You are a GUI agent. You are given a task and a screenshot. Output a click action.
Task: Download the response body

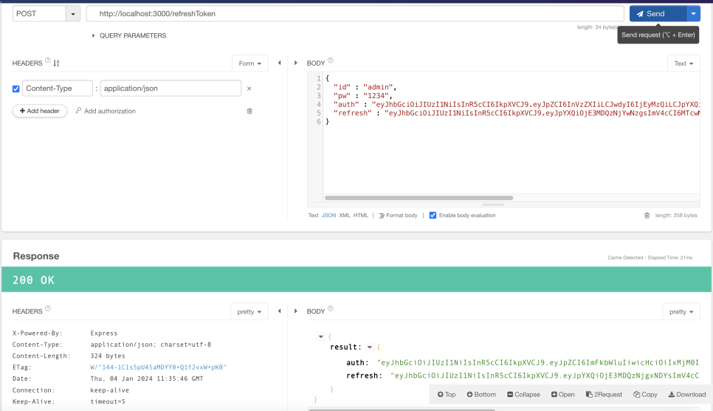(687, 395)
